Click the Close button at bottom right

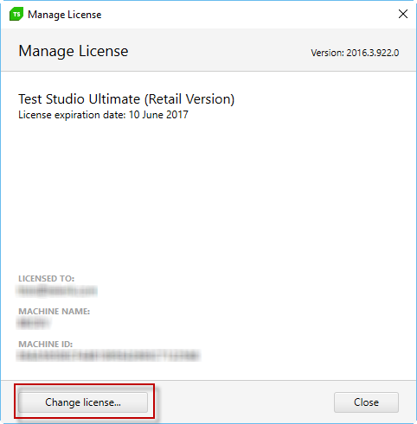click(366, 402)
